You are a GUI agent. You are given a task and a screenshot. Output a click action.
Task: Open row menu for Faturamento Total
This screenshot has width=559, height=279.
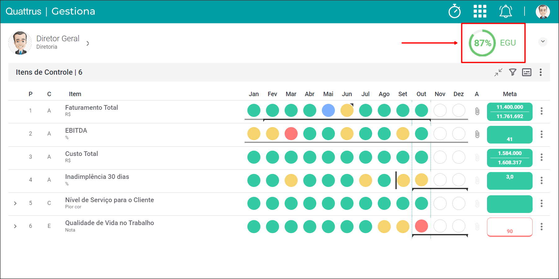(542, 111)
